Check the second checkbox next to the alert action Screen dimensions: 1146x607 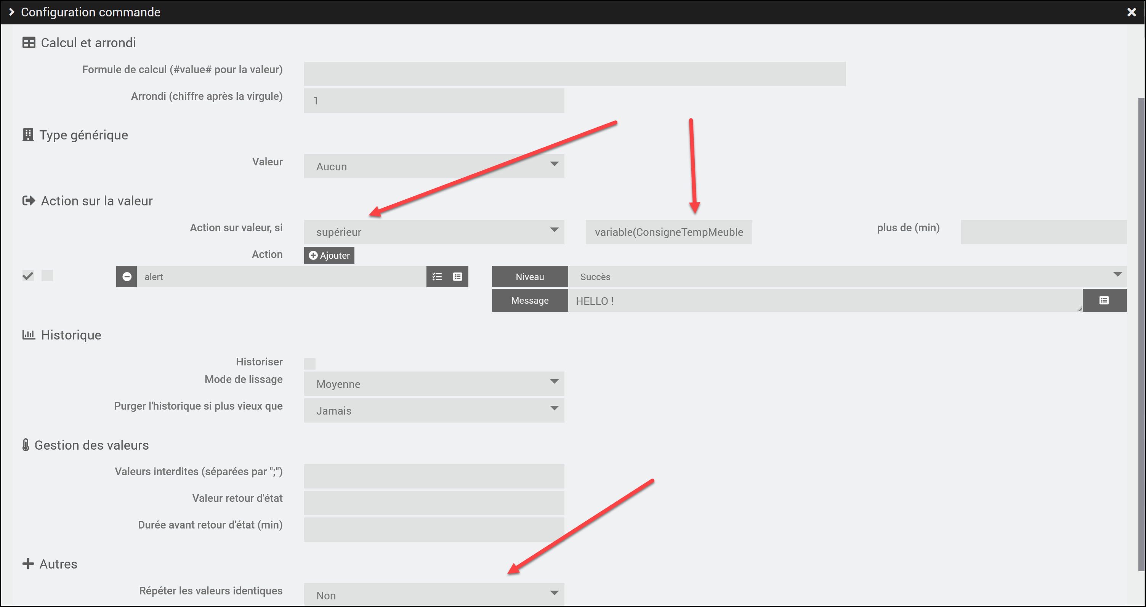point(48,276)
